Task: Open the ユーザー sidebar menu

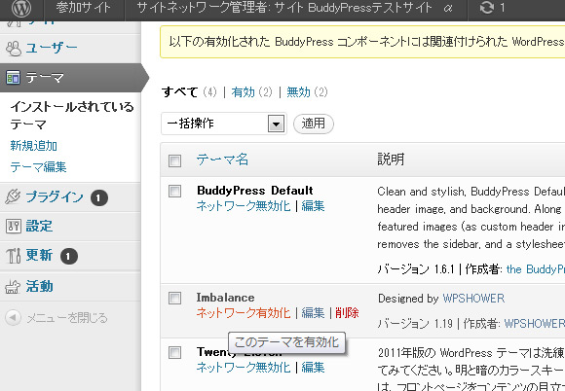Action: pyautogui.click(x=52, y=49)
